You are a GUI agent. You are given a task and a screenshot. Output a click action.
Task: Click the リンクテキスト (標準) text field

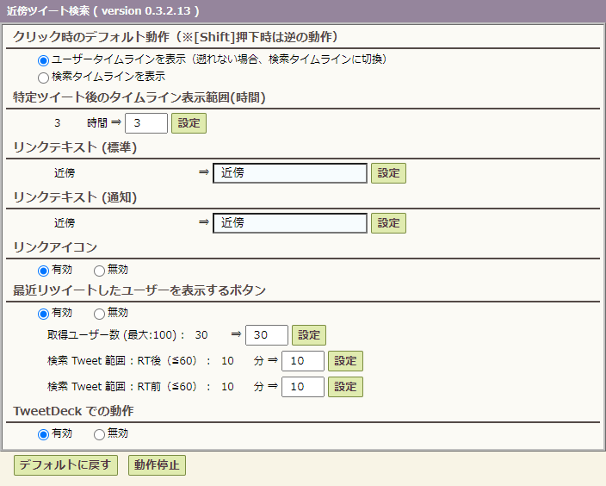point(290,173)
